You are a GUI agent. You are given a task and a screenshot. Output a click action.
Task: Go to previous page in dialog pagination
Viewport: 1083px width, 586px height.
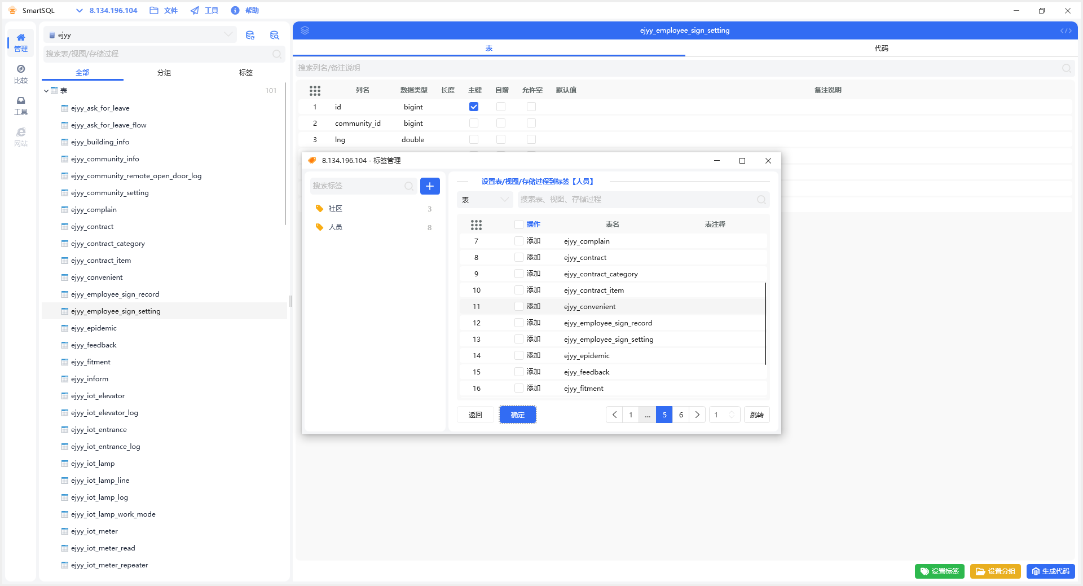(x=614, y=415)
